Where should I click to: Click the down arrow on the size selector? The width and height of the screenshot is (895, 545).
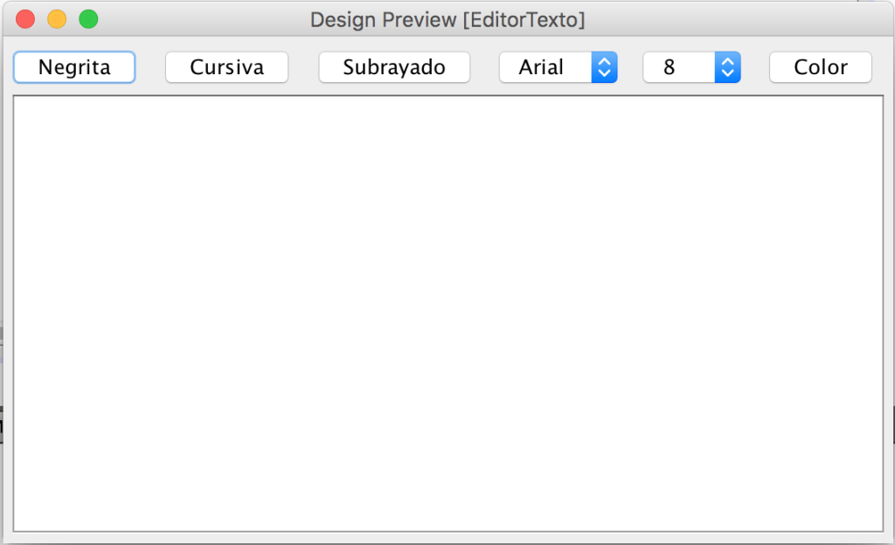tap(730, 72)
